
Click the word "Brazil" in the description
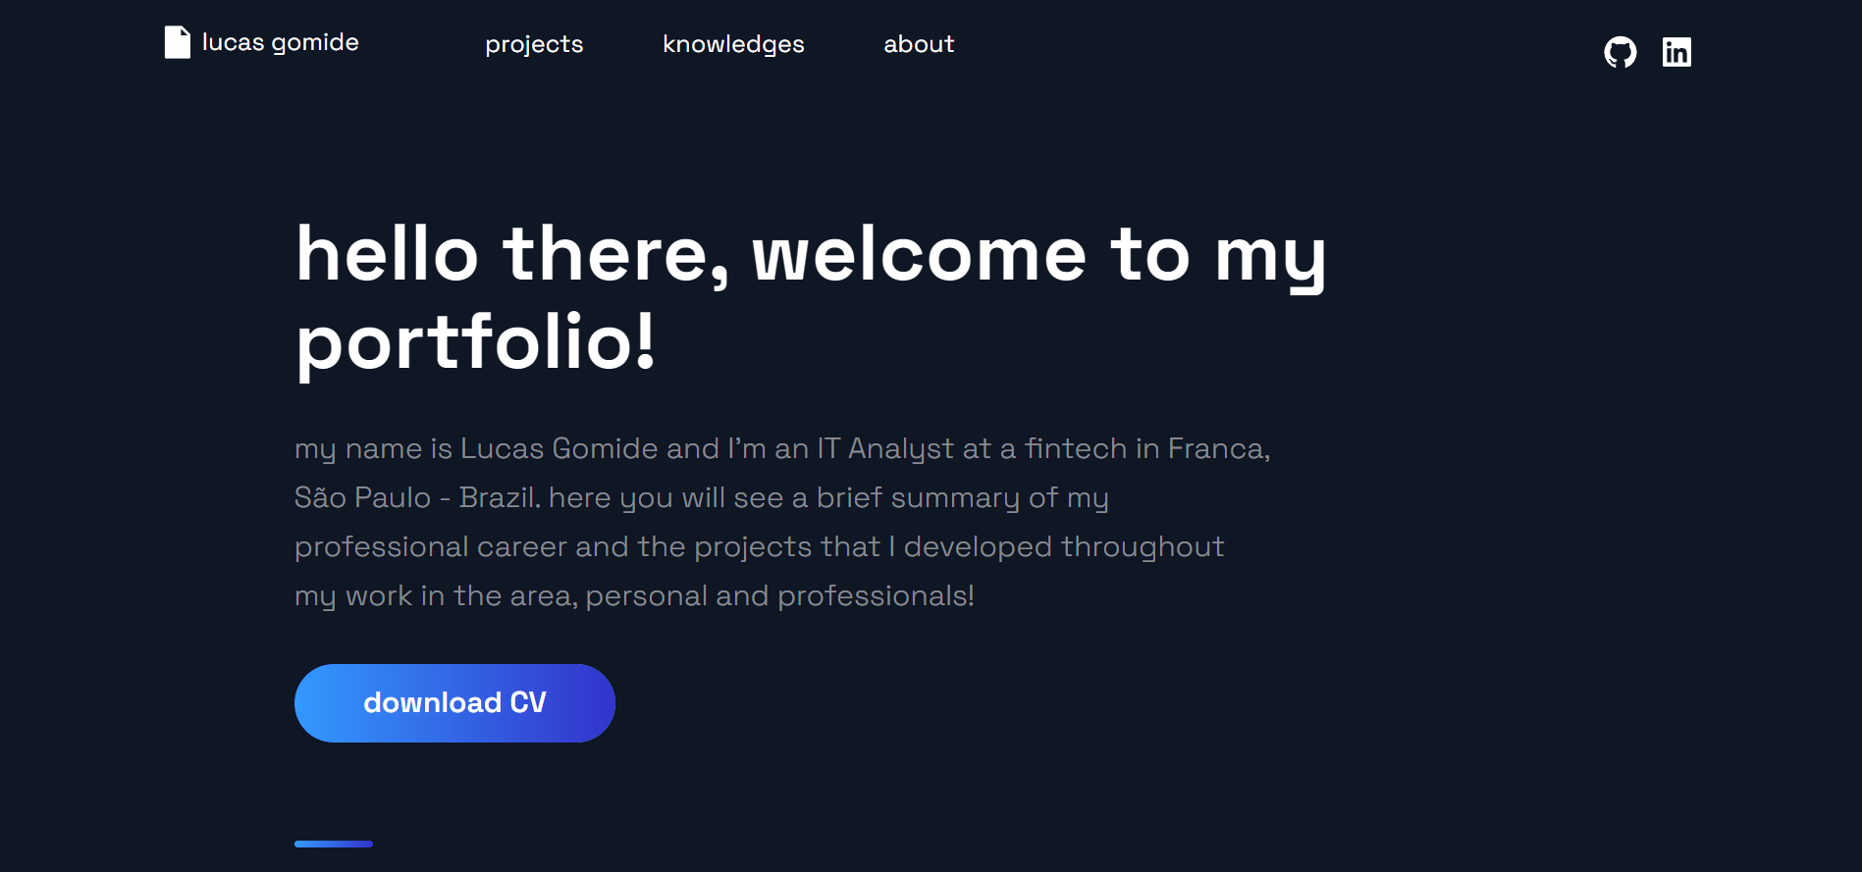[499, 497]
